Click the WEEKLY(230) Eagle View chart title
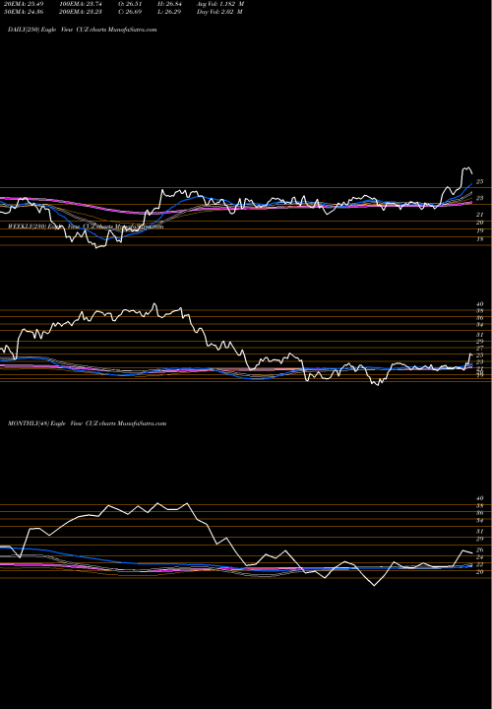 (x=86, y=226)
